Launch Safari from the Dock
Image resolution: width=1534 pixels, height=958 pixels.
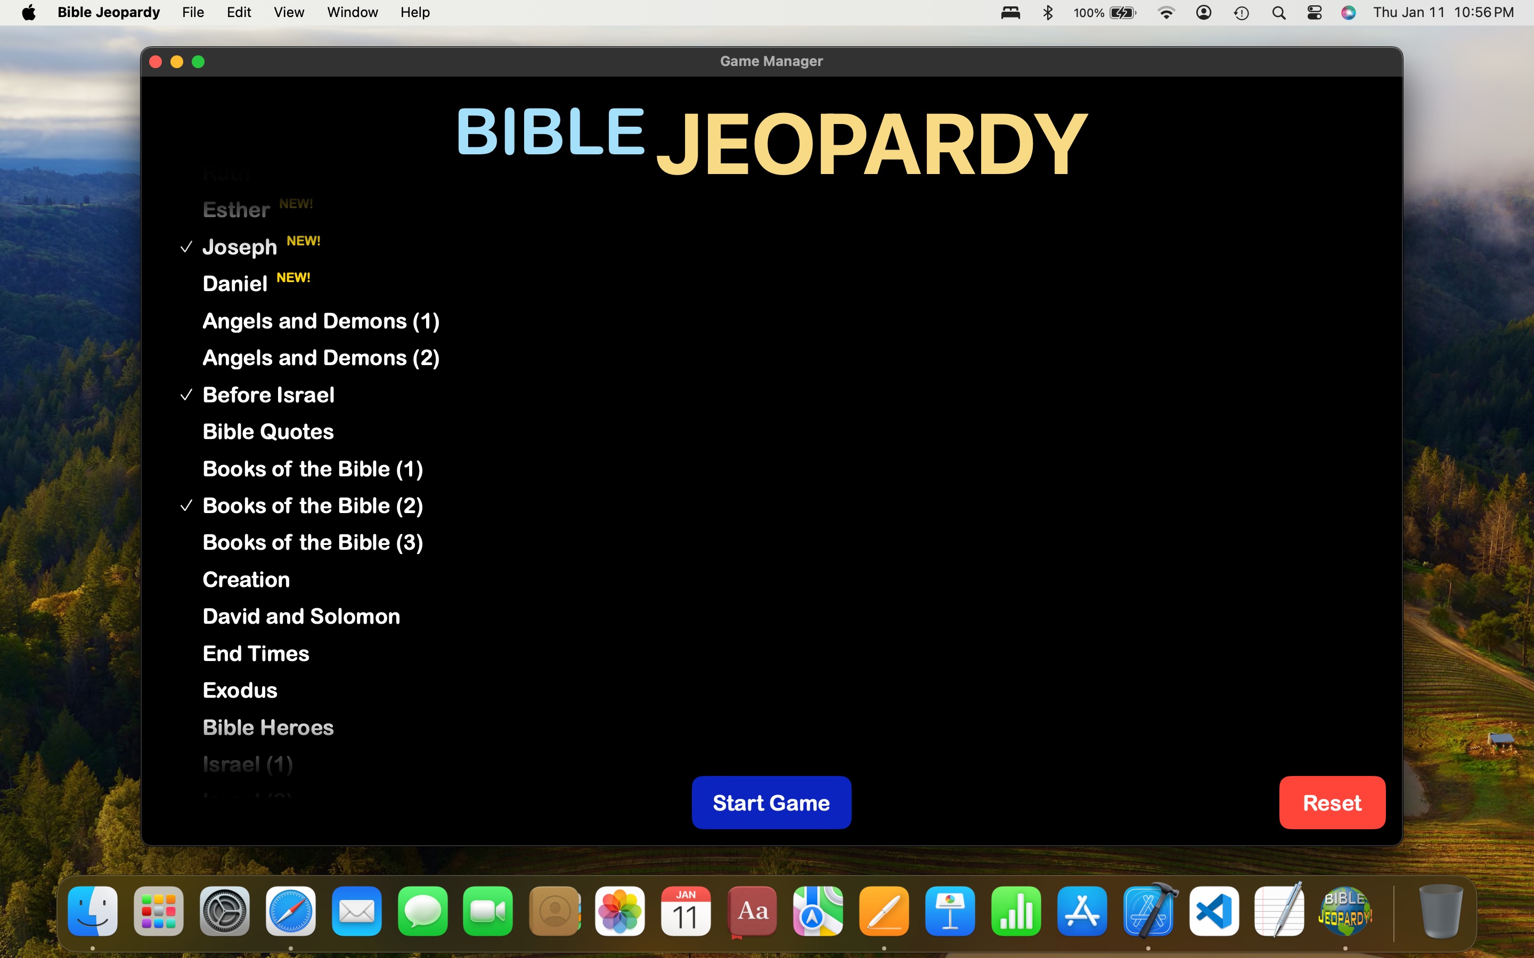tap(290, 911)
